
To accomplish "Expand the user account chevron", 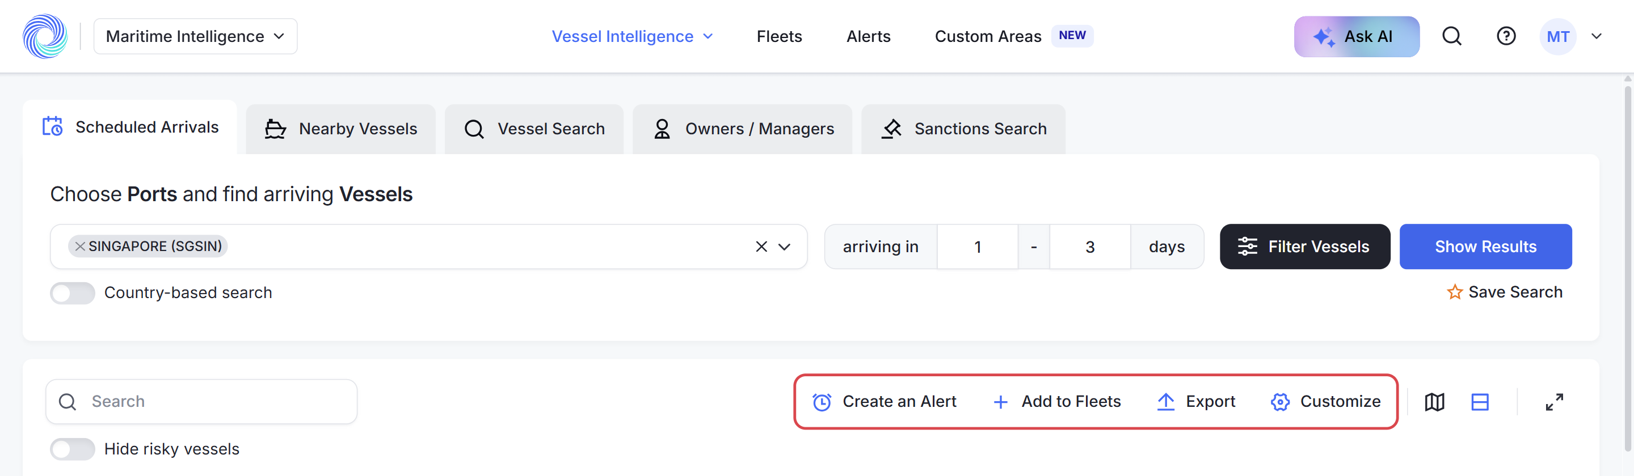I will [1597, 36].
